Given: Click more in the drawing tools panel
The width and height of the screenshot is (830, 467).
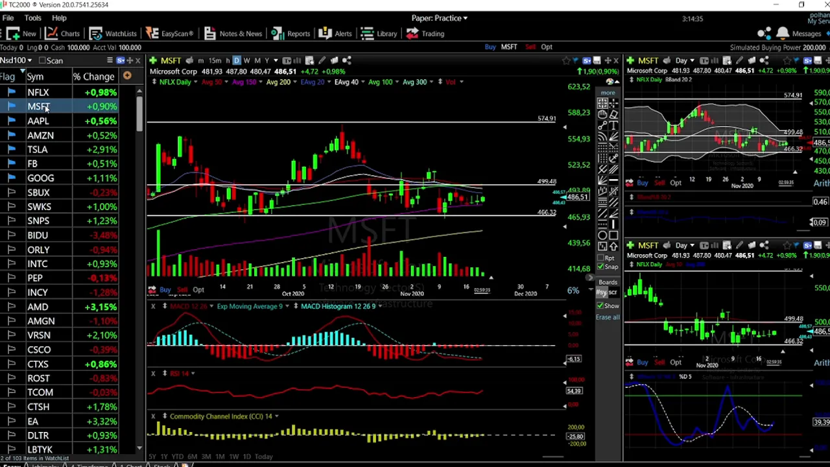Looking at the screenshot, I should (608, 93).
